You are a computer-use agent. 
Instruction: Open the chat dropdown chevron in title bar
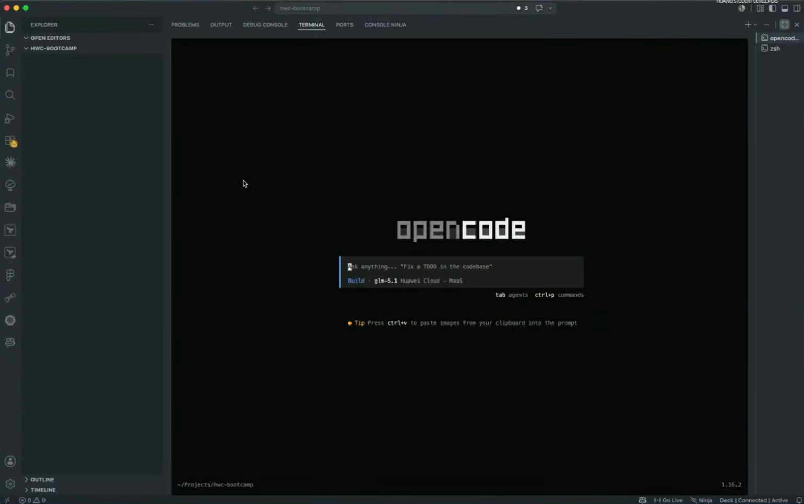point(550,8)
